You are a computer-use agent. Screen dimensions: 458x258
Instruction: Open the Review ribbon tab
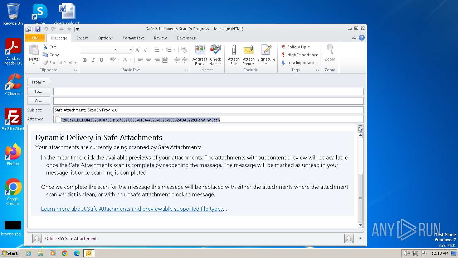[x=160, y=38]
